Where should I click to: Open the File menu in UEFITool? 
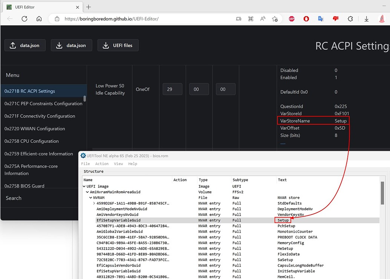click(x=86, y=164)
